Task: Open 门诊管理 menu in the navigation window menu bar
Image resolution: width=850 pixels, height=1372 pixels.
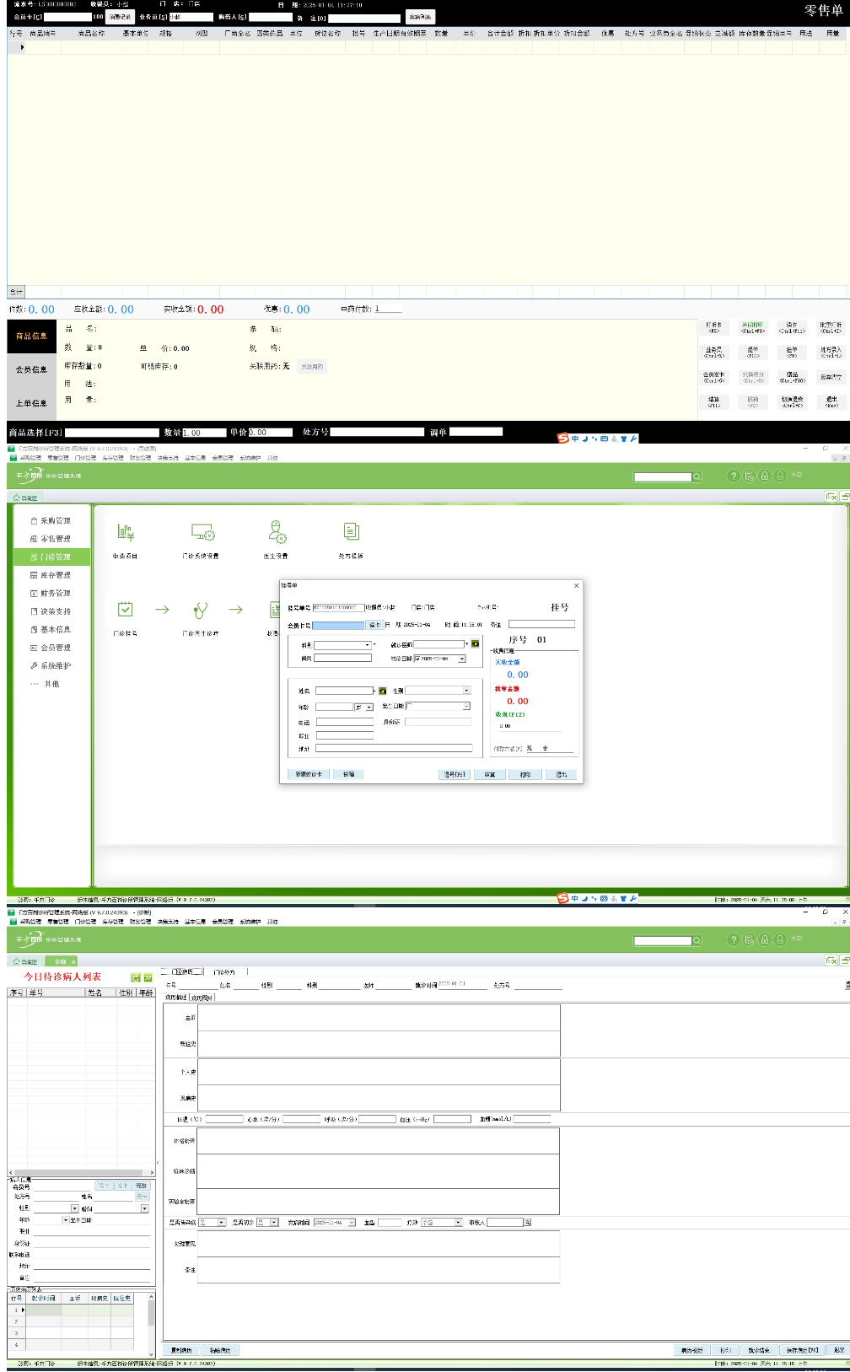Action: click(85, 458)
